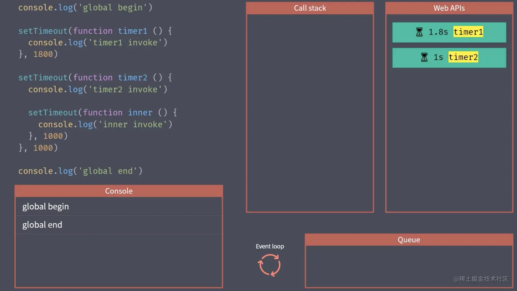Image resolution: width=517 pixels, height=291 pixels.
Task: Click the highlighted timer1 label
Action: coord(468,32)
